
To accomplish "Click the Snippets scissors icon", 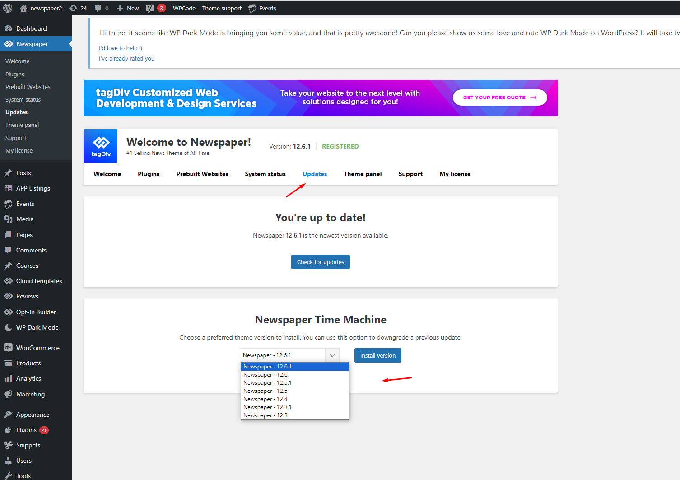I will (x=8, y=445).
